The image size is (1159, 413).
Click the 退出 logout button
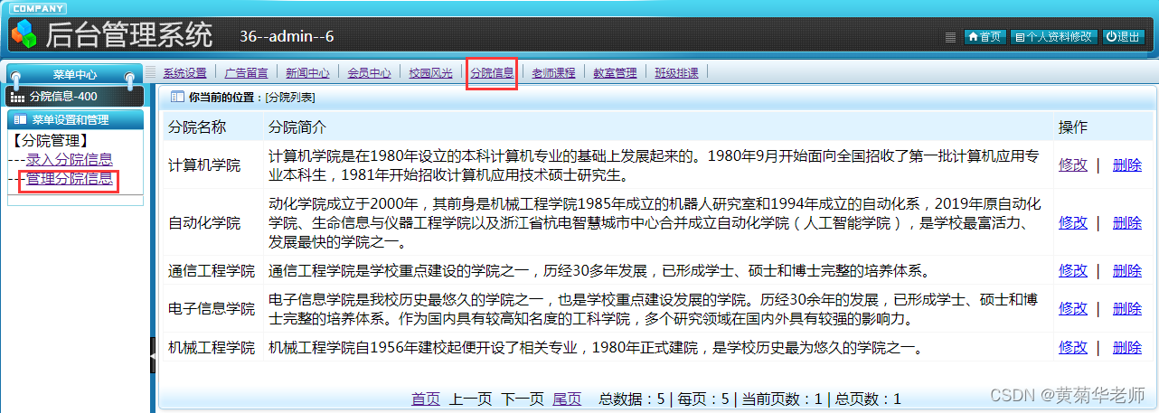pyautogui.click(x=1123, y=37)
